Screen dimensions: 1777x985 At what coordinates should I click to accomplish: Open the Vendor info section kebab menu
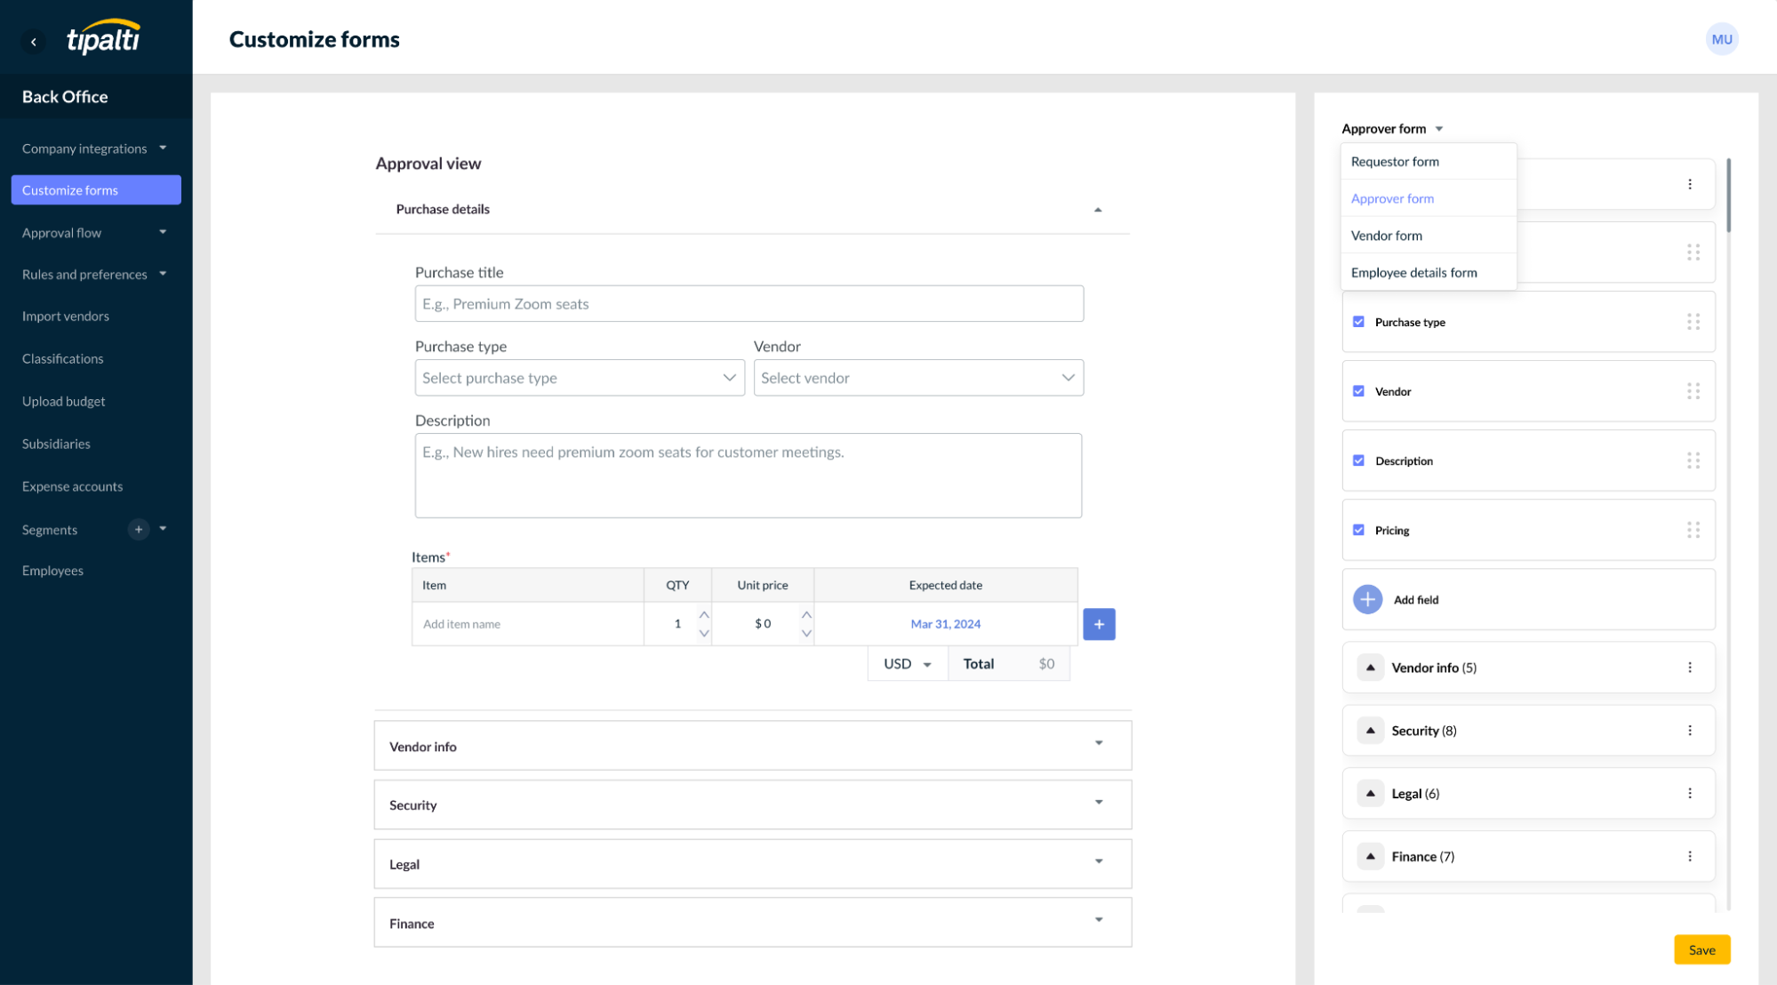click(x=1690, y=668)
